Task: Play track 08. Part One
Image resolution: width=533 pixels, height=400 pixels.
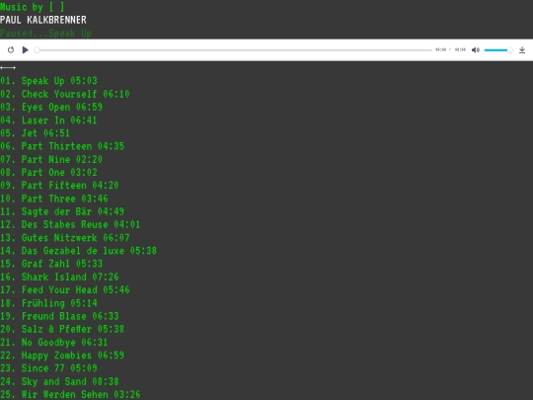Action: pyautogui.click(x=48, y=172)
